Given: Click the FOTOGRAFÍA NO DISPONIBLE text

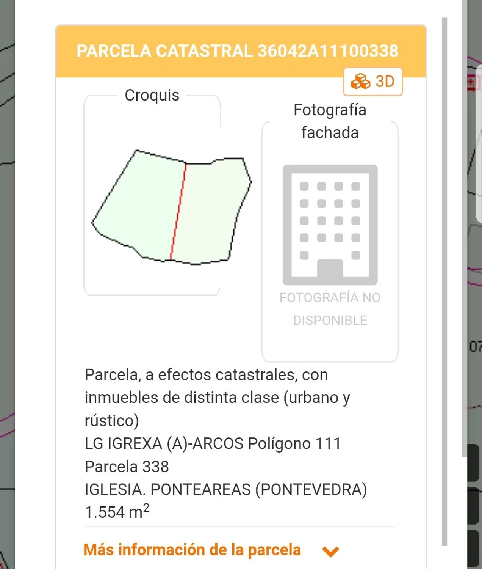Looking at the screenshot, I should point(330,309).
